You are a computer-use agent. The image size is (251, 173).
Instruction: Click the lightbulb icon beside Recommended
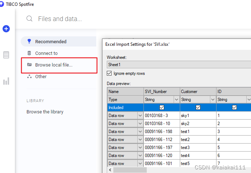click(29, 41)
